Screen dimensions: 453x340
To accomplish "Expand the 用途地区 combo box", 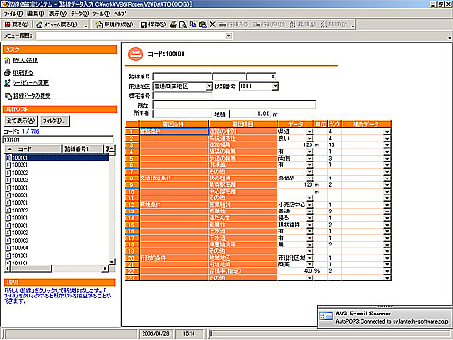I will 209,86.
